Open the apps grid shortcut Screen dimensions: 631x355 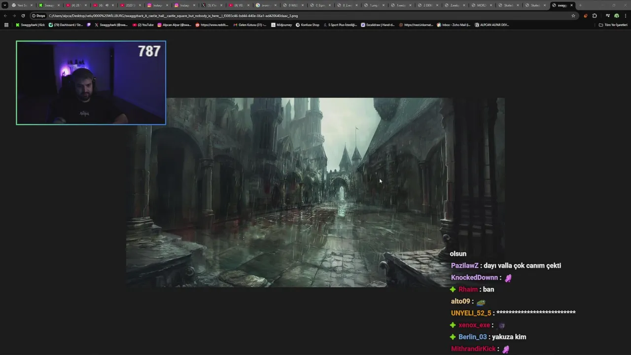tap(6, 25)
